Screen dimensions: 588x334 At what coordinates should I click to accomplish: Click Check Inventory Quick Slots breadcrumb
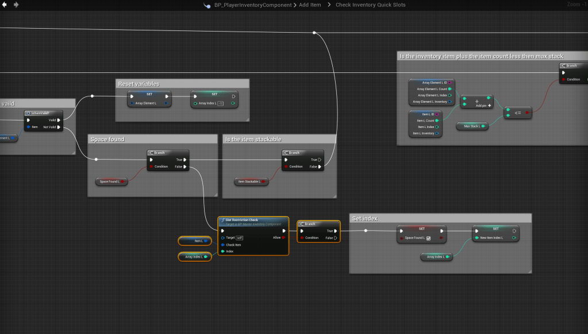[370, 5]
